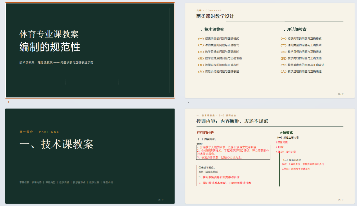Click the 存在的问题 heading
The height and width of the screenshot is (206, 357).
click(x=205, y=132)
